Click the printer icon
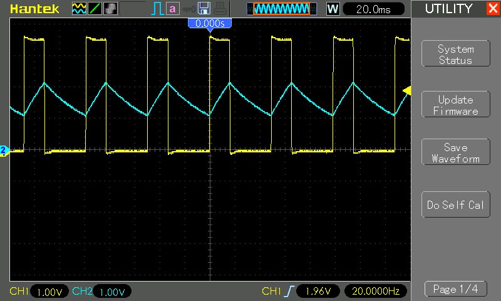 pos(220,9)
